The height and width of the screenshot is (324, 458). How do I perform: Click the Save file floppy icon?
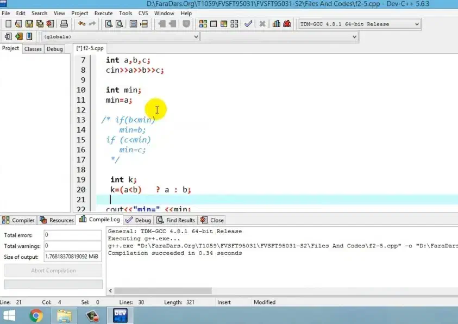click(30, 24)
